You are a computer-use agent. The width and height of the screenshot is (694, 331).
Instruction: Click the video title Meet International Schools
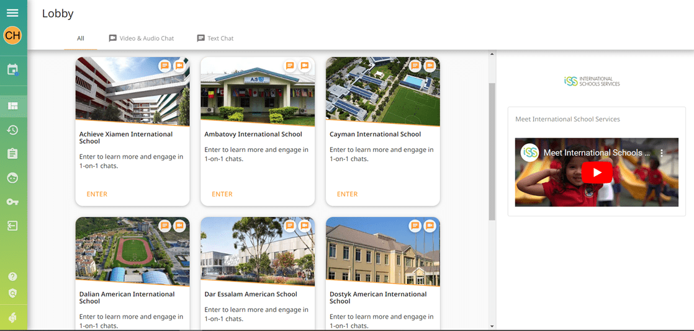click(x=597, y=152)
